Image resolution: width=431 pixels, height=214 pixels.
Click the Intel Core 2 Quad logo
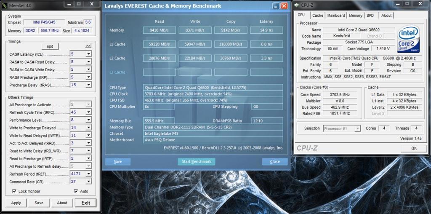pyautogui.click(x=408, y=39)
